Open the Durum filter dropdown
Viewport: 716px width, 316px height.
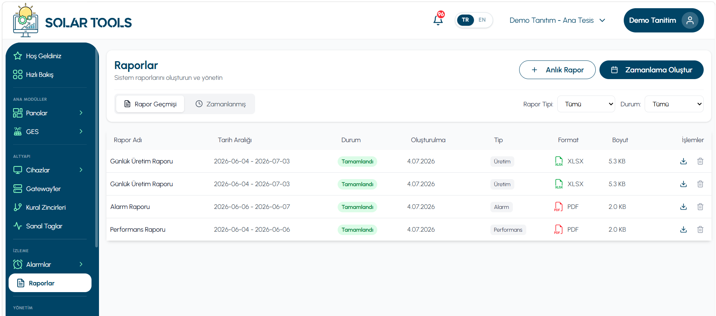[x=674, y=104]
